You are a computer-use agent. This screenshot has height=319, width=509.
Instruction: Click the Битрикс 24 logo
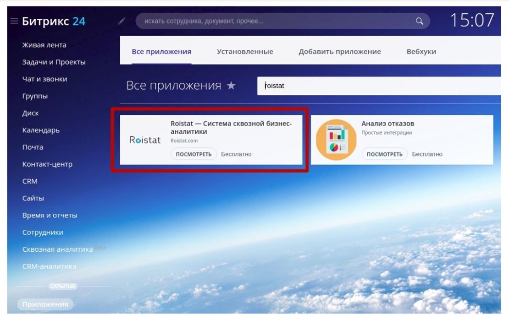[54, 22]
